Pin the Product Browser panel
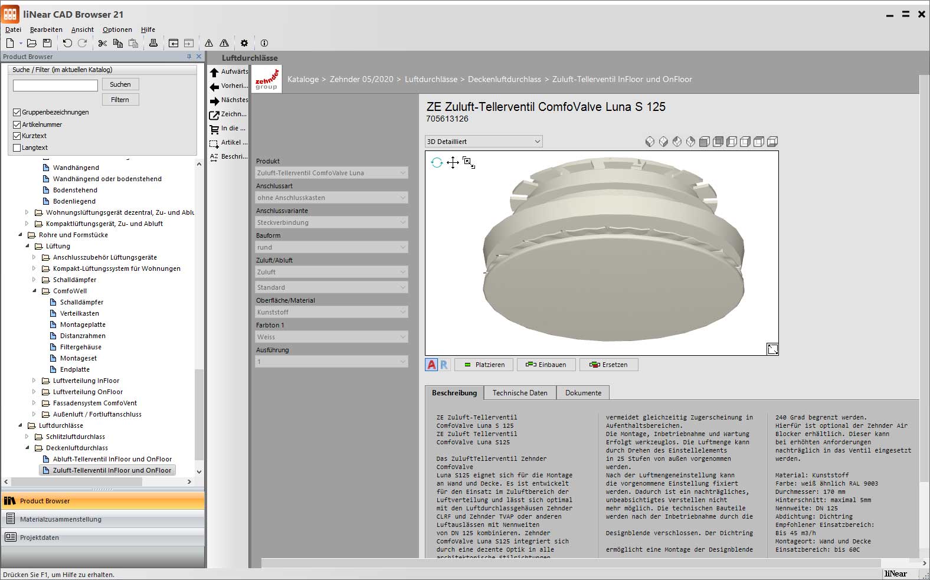930x580 pixels. point(189,57)
